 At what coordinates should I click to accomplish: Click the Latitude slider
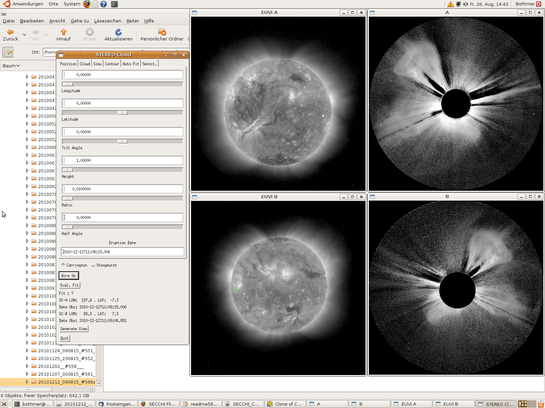point(123,113)
